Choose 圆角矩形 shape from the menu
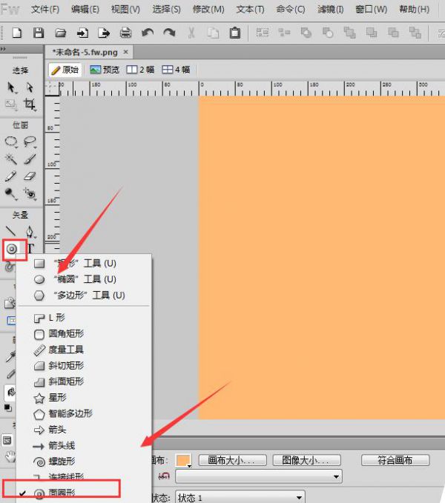This screenshot has height=503, width=445. pos(84,333)
